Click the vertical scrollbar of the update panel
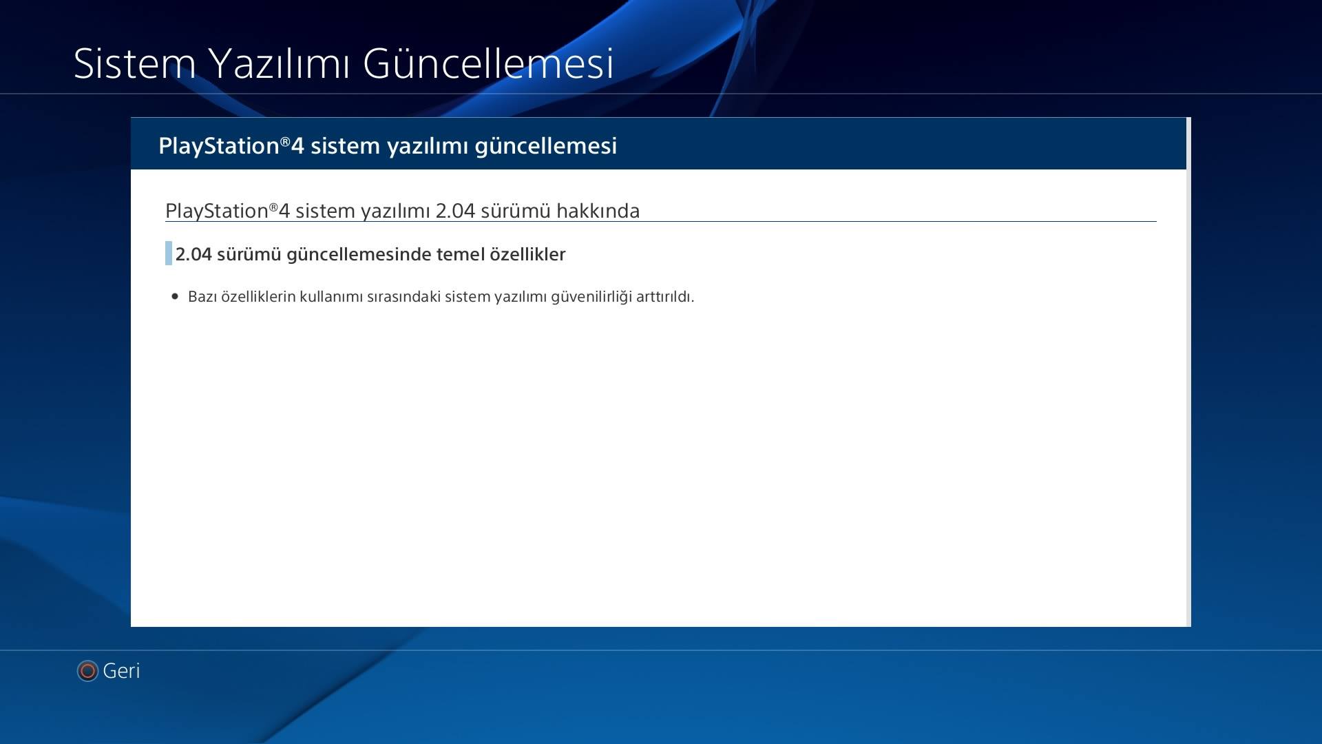1322x744 pixels. pyautogui.click(x=1188, y=372)
